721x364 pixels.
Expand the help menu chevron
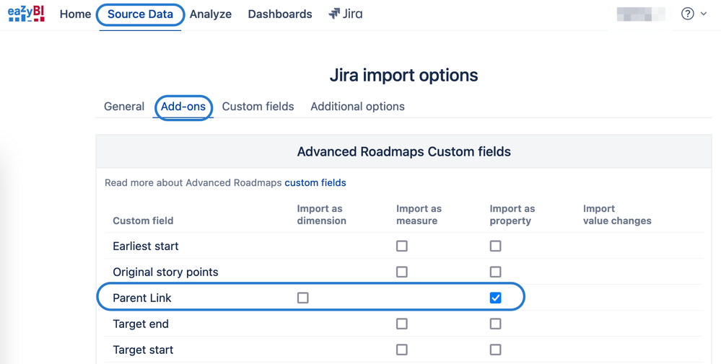pos(704,14)
